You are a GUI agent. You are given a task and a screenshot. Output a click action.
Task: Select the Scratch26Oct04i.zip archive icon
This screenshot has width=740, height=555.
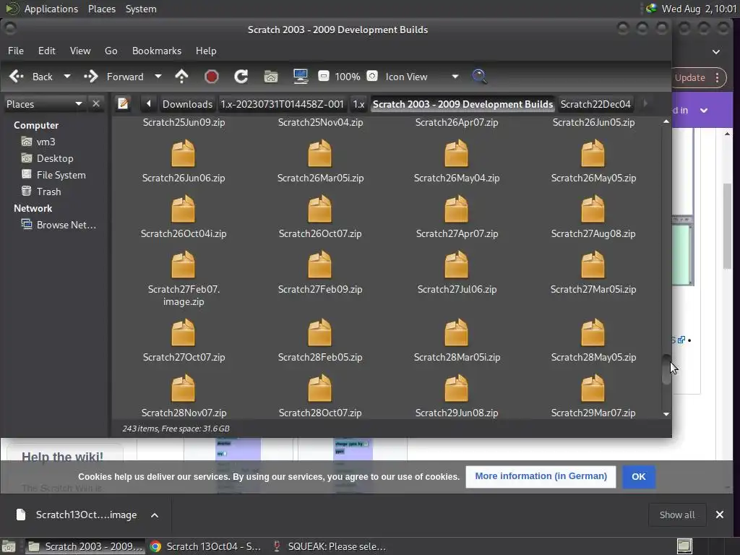coord(183,210)
